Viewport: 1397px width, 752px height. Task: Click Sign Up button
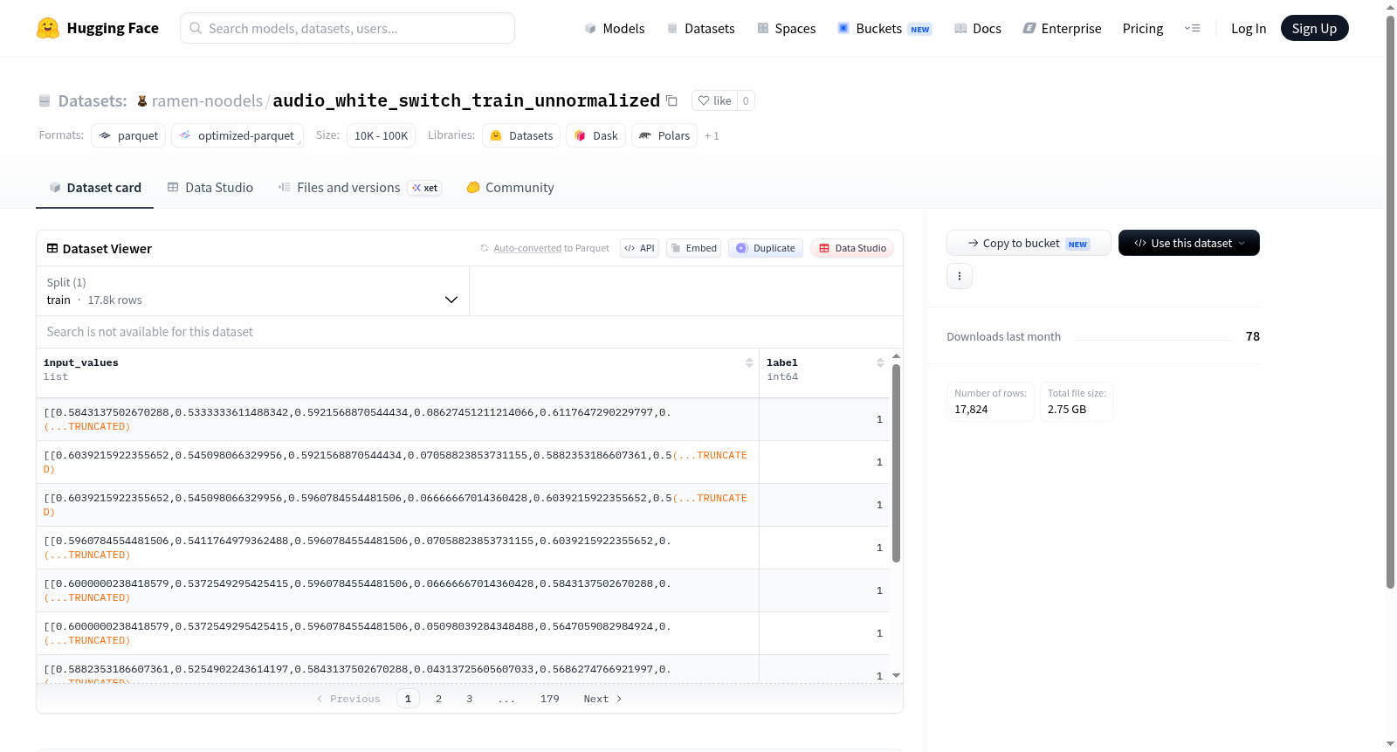pos(1314,28)
